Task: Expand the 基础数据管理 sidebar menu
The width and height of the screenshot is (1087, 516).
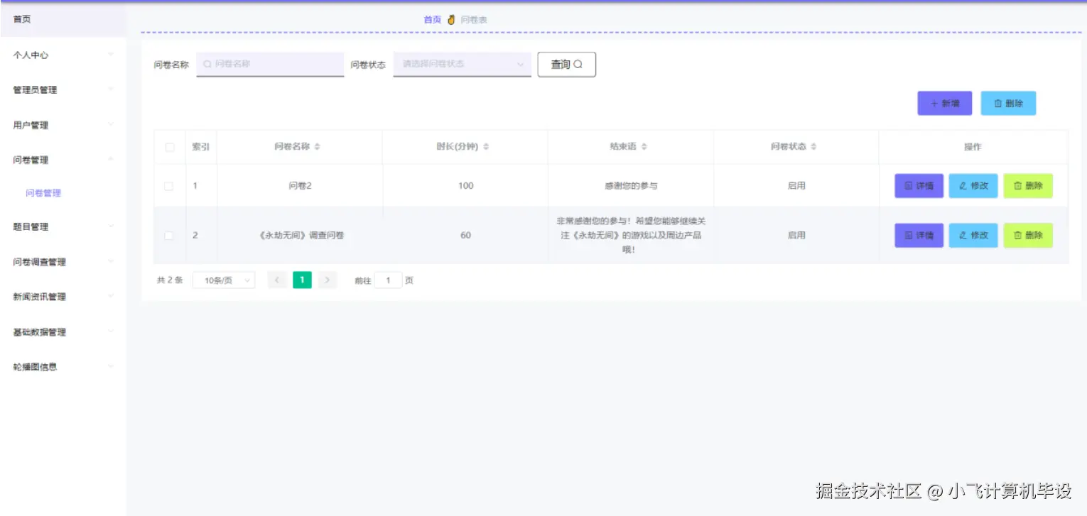Action: pos(63,332)
